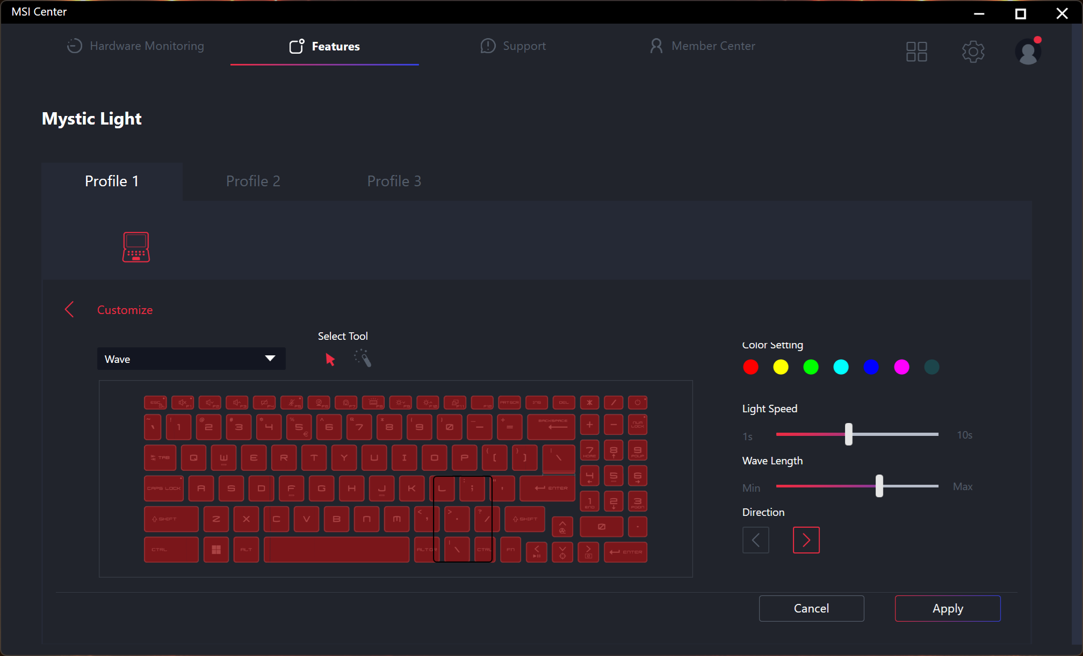Screen dimensions: 1083x656
Task: Pick the blue color swatch
Action: point(871,367)
